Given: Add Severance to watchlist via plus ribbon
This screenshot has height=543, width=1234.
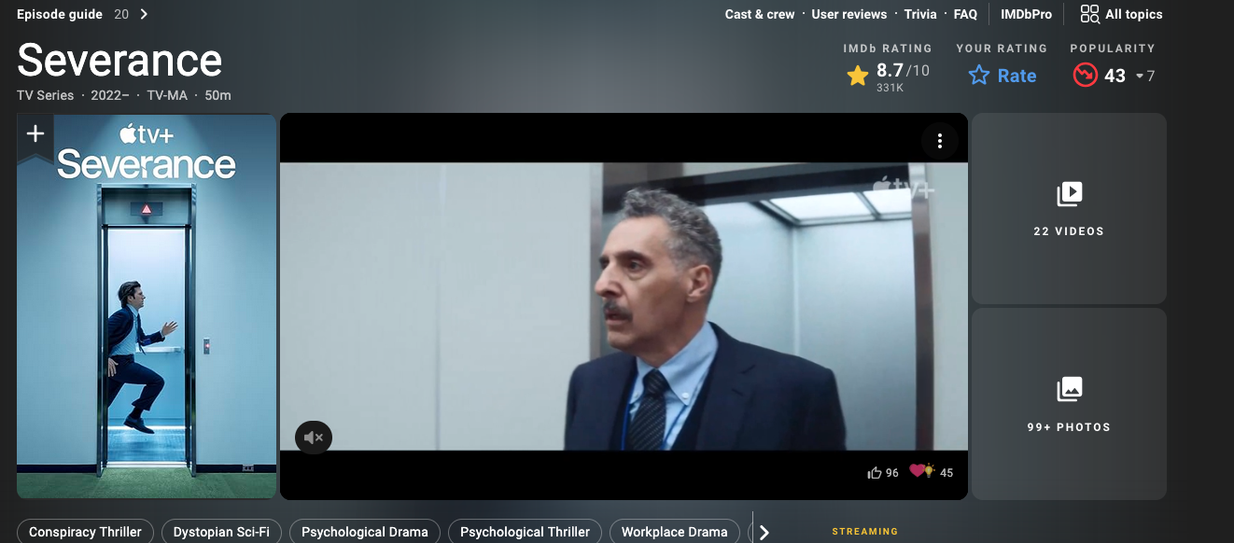Looking at the screenshot, I should [x=35, y=134].
